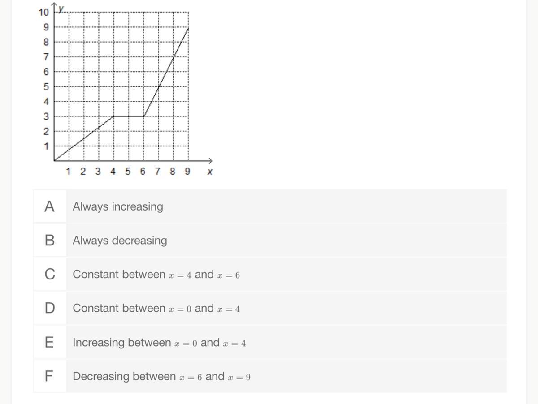The image size is (538, 404).
Task: Select answer choice letter F
Action: (x=49, y=376)
